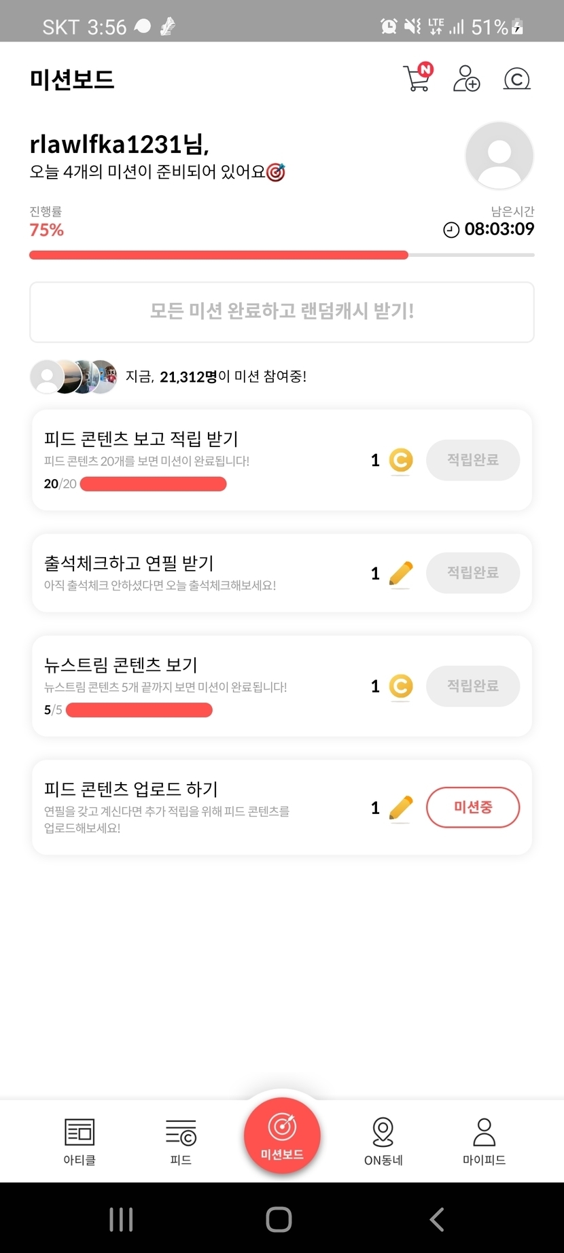Viewport: 564px width, 1253px height.
Task: Open the ON동네 tab
Action: pyautogui.click(x=383, y=1141)
